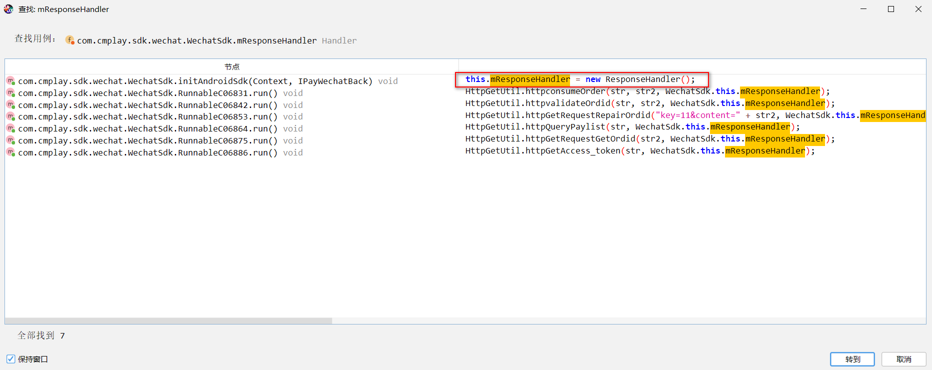This screenshot has width=932, height=370.
Task: Select the httpvalidateOrdid code line
Action: 649,103
